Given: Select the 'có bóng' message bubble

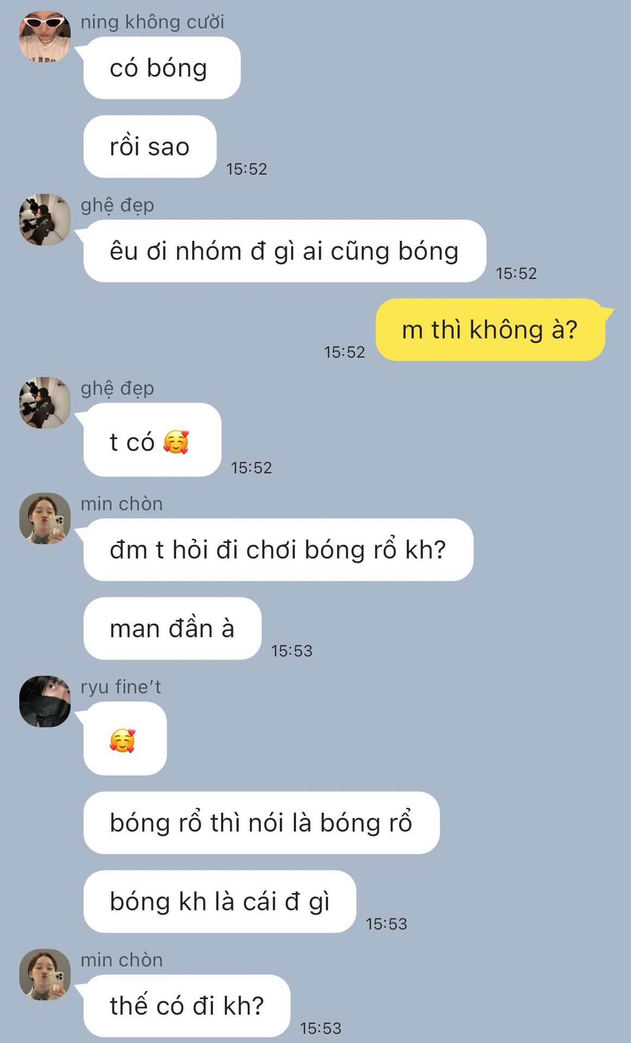Looking at the screenshot, I should tap(162, 68).
